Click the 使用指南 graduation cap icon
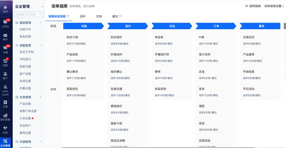 click(x=247, y=6)
